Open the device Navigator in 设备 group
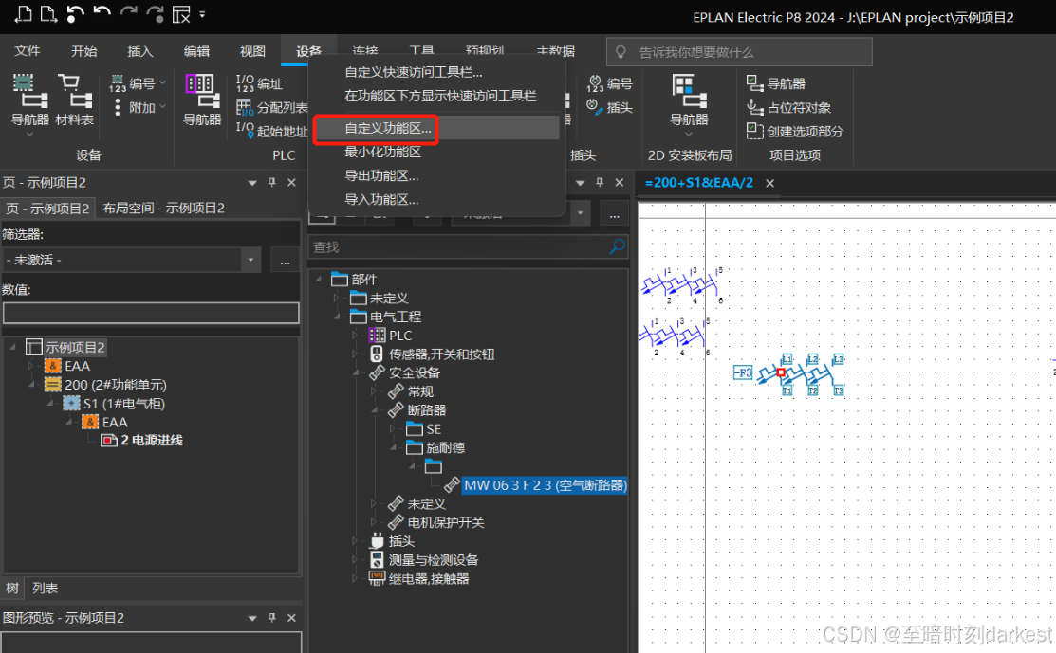Image resolution: width=1056 pixels, height=653 pixels. (29, 100)
